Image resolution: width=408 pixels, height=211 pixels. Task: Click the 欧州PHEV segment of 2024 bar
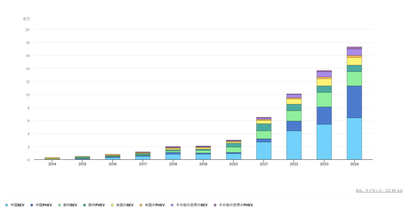pyautogui.click(x=354, y=68)
